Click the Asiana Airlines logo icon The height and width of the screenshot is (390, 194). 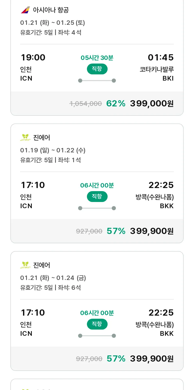click(x=25, y=10)
